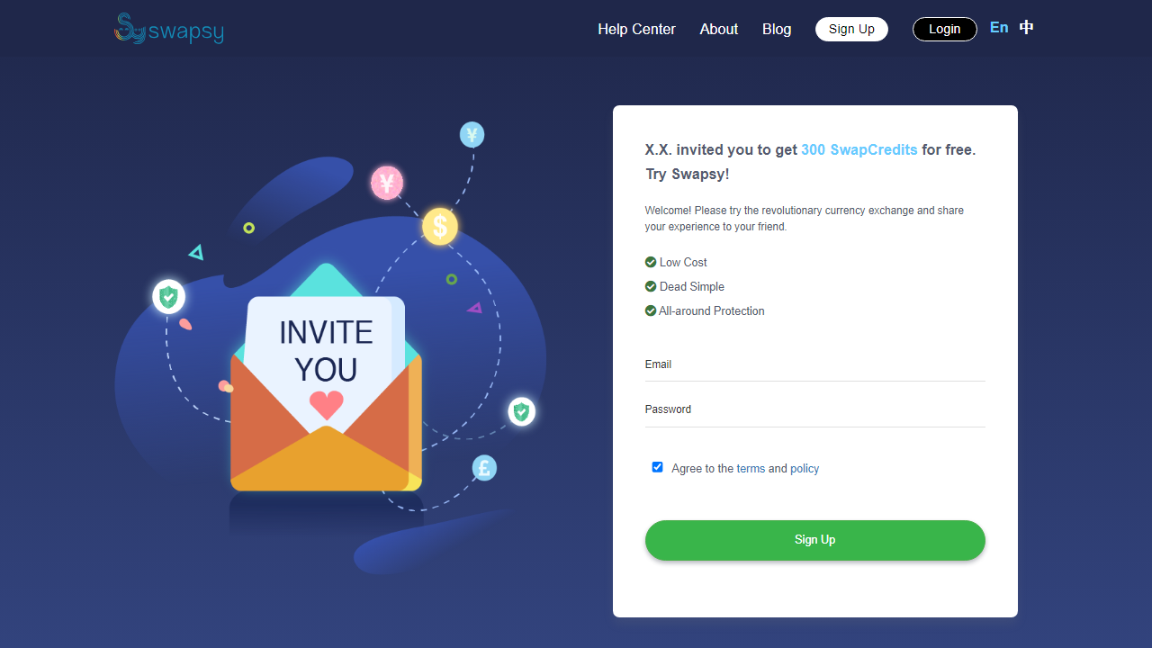
Task: Open the terms link
Action: tap(751, 469)
